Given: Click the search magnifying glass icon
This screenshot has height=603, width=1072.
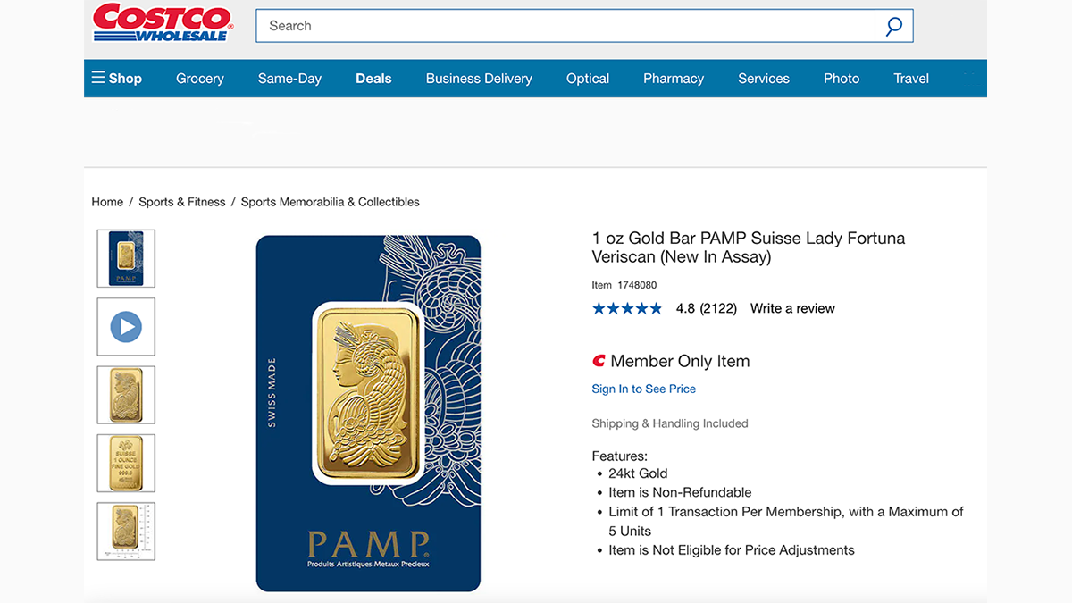Looking at the screenshot, I should coord(893,26).
